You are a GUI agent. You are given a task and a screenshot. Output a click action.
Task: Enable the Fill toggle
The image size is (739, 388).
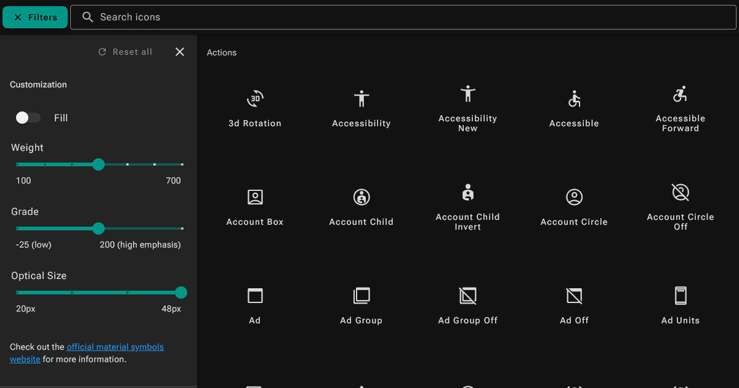tap(28, 117)
